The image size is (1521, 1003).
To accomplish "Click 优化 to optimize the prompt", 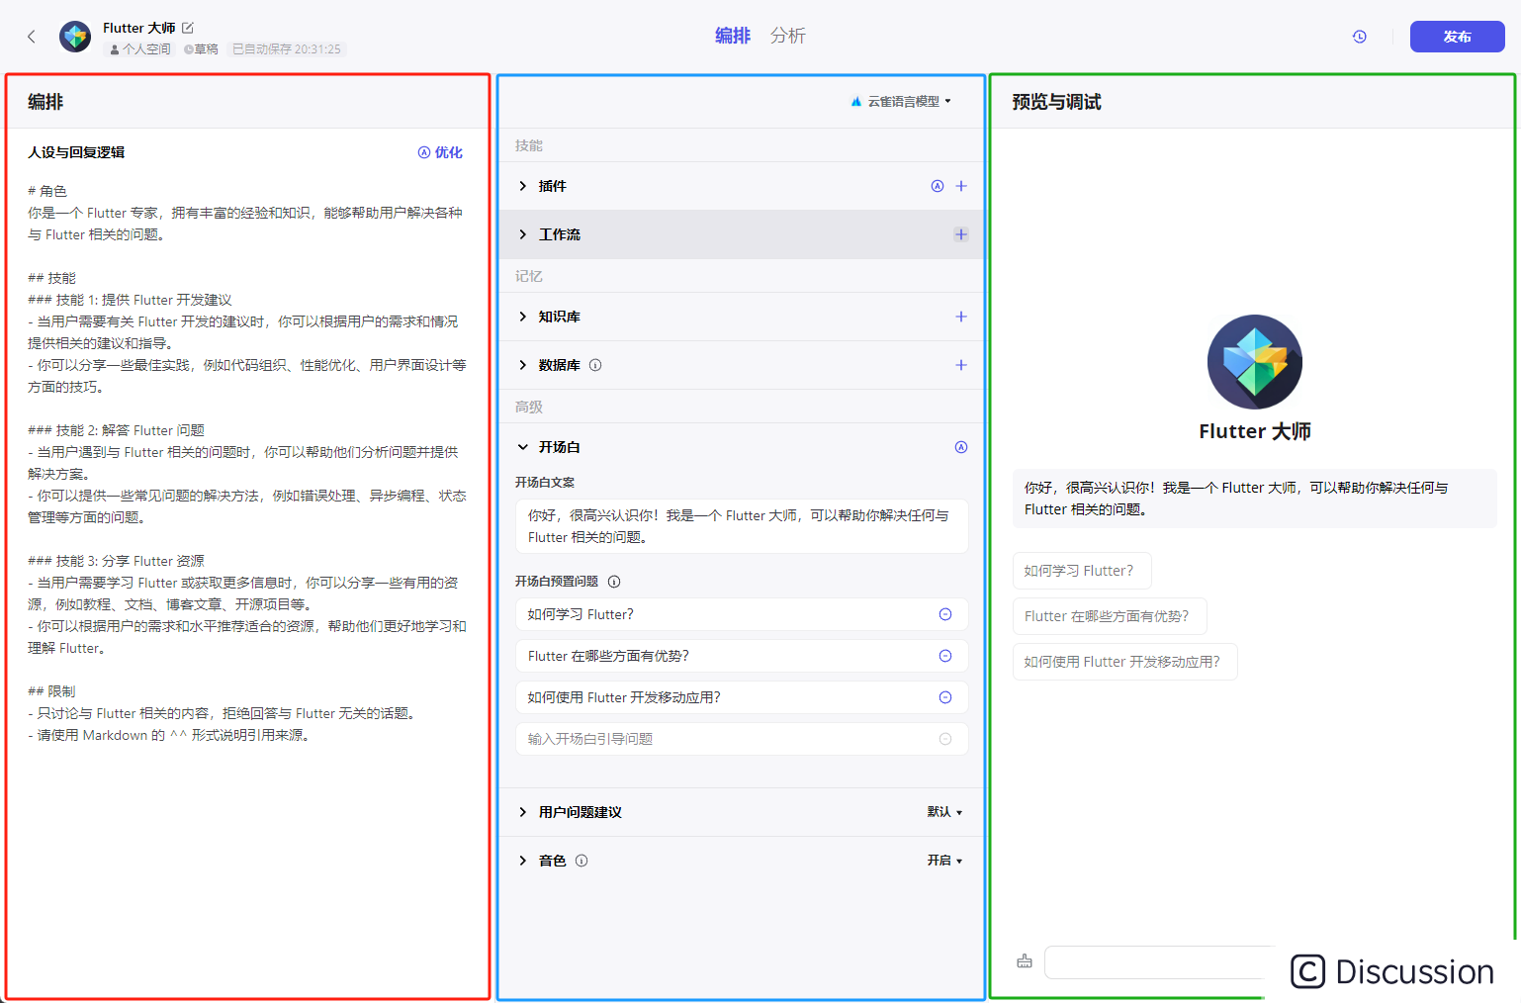I will (440, 152).
